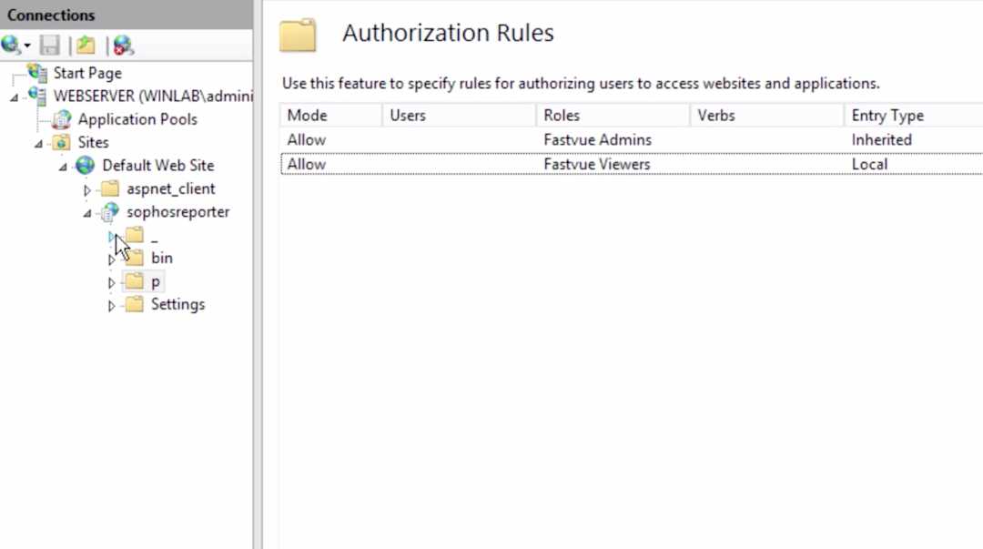Open the connection type dropdown arrow
This screenshot has height=549, width=983.
(x=25, y=46)
